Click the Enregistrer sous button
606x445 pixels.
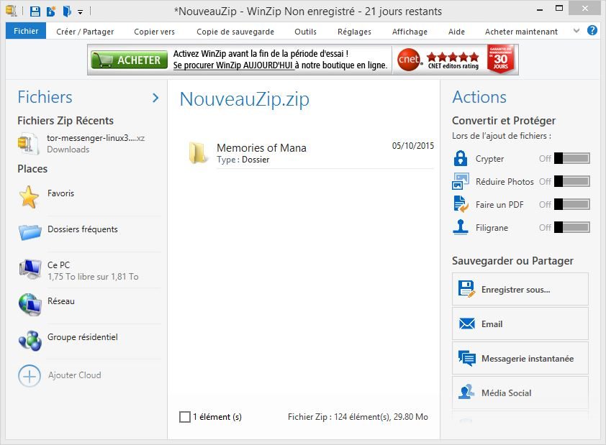520,289
